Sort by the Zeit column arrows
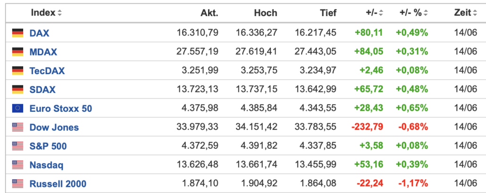486x193 pixels. 475,13
